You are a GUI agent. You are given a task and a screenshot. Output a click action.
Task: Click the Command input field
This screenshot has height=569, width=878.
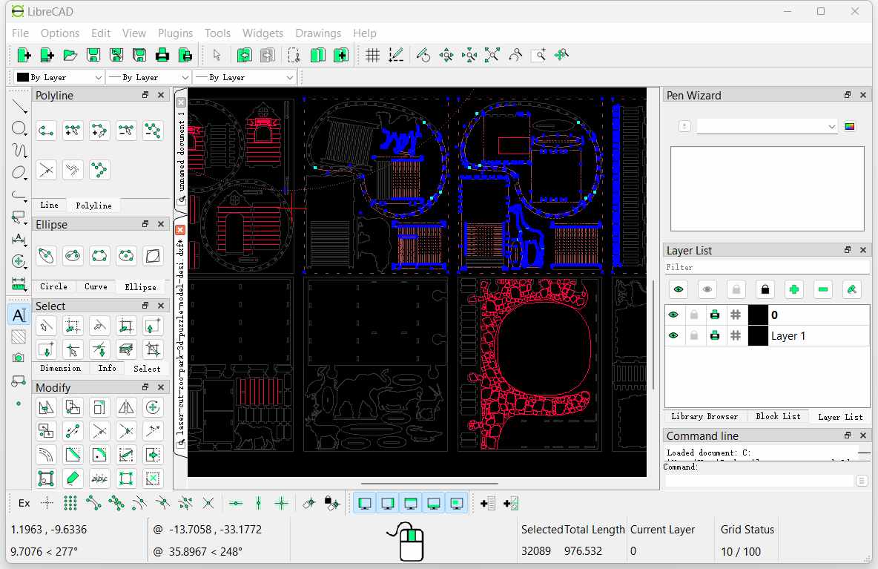click(x=759, y=481)
